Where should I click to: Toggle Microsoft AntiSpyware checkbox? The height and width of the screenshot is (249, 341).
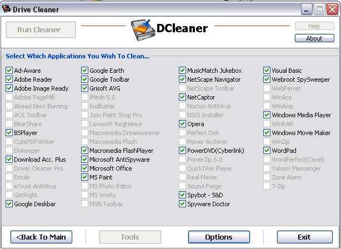[84, 160]
